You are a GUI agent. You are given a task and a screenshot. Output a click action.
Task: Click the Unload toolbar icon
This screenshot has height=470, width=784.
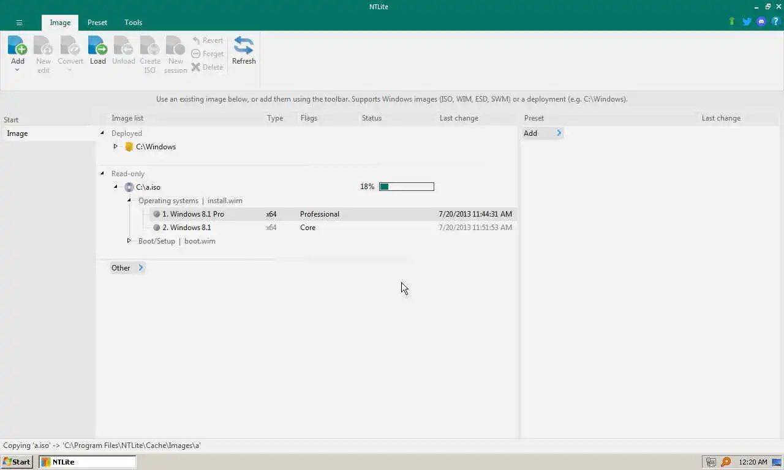click(x=123, y=45)
